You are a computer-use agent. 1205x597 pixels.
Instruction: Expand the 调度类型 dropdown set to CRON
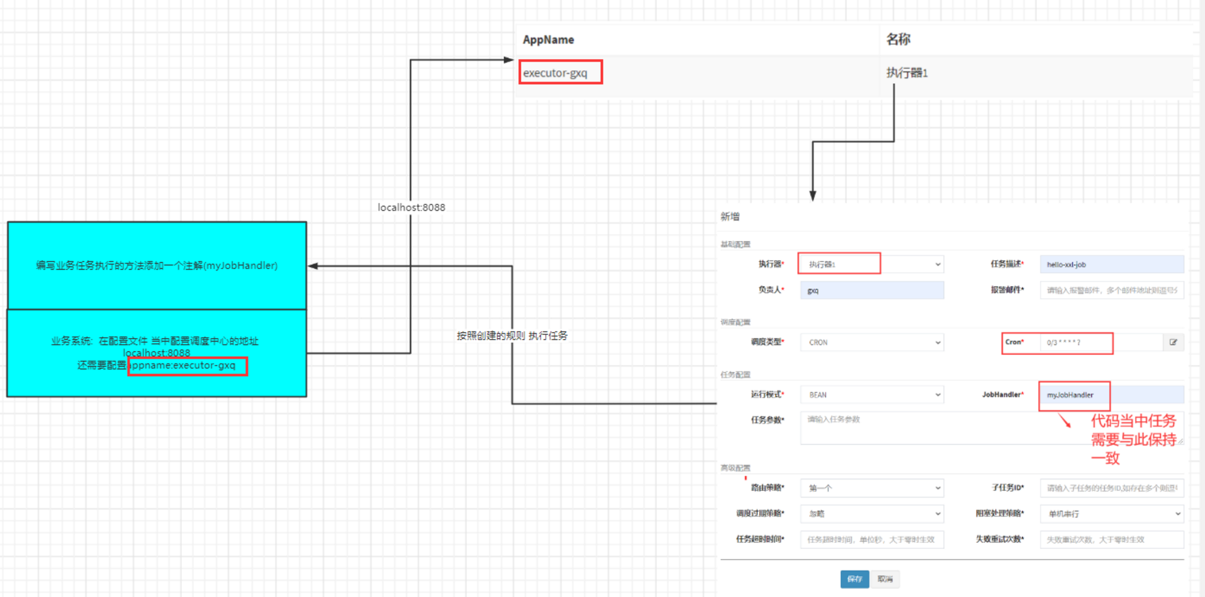[872, 342]
